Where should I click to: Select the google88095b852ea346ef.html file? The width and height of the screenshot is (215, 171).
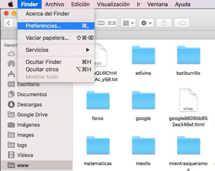pos(189,100)
